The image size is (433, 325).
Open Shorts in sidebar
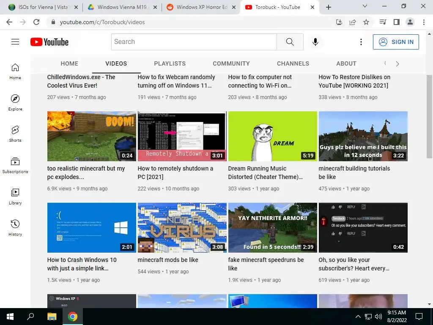click(x=15, y=134)
